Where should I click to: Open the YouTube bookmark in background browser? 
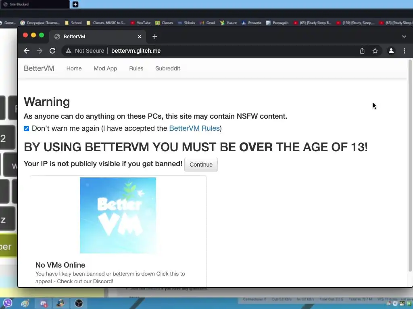(x=140, y=23)
